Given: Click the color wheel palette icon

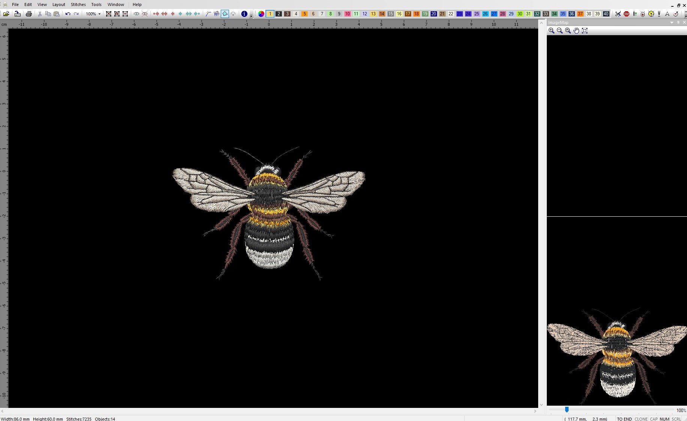Looking at the screenshot, I should [261, 14].
